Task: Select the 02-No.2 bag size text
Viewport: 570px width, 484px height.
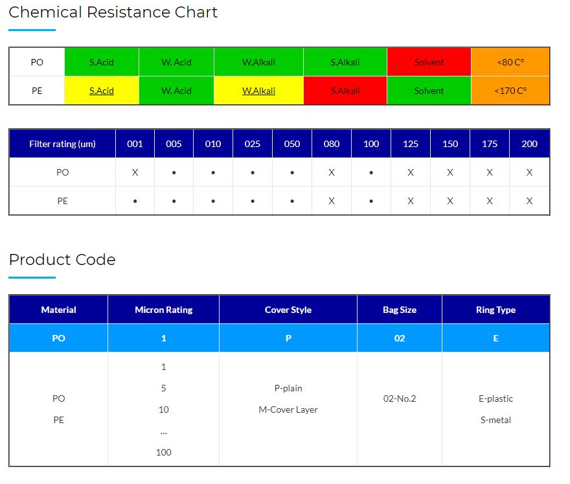Action: pos(400,398)
